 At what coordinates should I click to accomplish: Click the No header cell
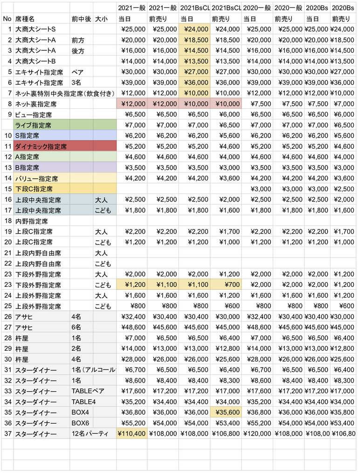7,19
